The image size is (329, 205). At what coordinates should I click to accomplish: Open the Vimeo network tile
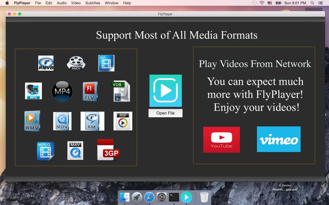tap(279, 139)
